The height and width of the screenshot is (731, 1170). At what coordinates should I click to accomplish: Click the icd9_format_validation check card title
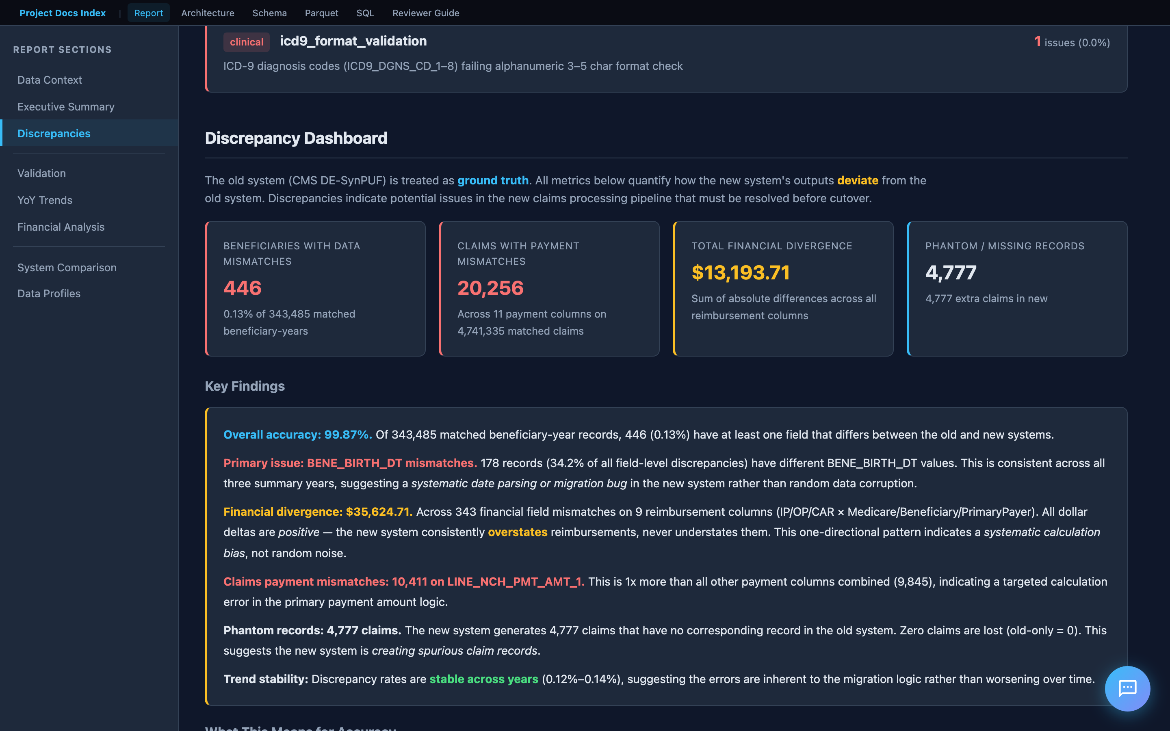353,41
